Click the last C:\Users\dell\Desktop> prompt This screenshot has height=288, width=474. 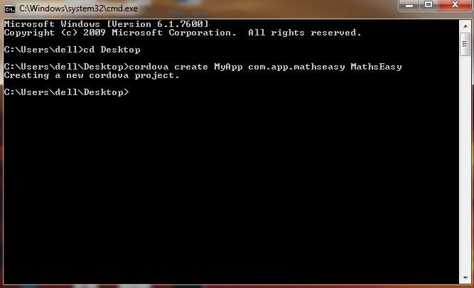(x=66, y=92)
